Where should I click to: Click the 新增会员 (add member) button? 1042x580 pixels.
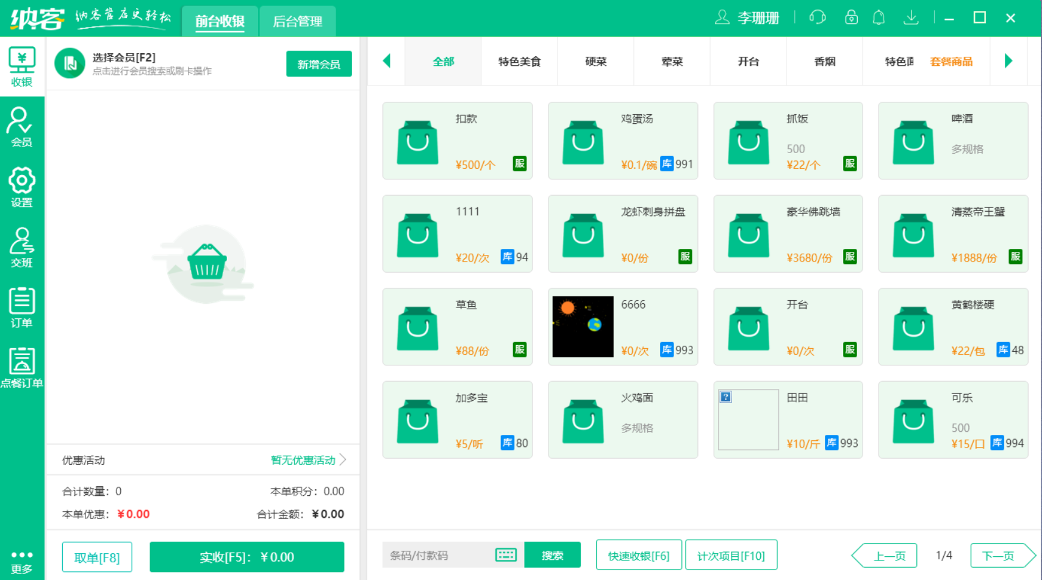tap(318, 63)
